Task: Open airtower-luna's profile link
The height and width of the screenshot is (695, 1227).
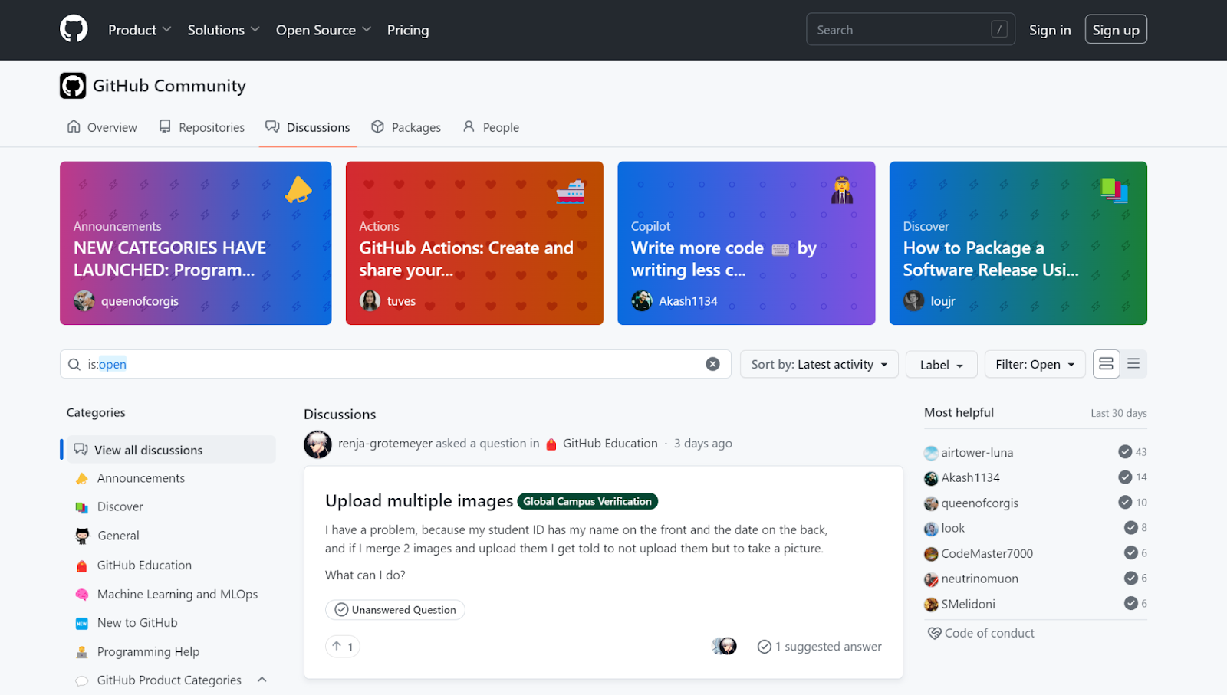Action: point(976,452)
